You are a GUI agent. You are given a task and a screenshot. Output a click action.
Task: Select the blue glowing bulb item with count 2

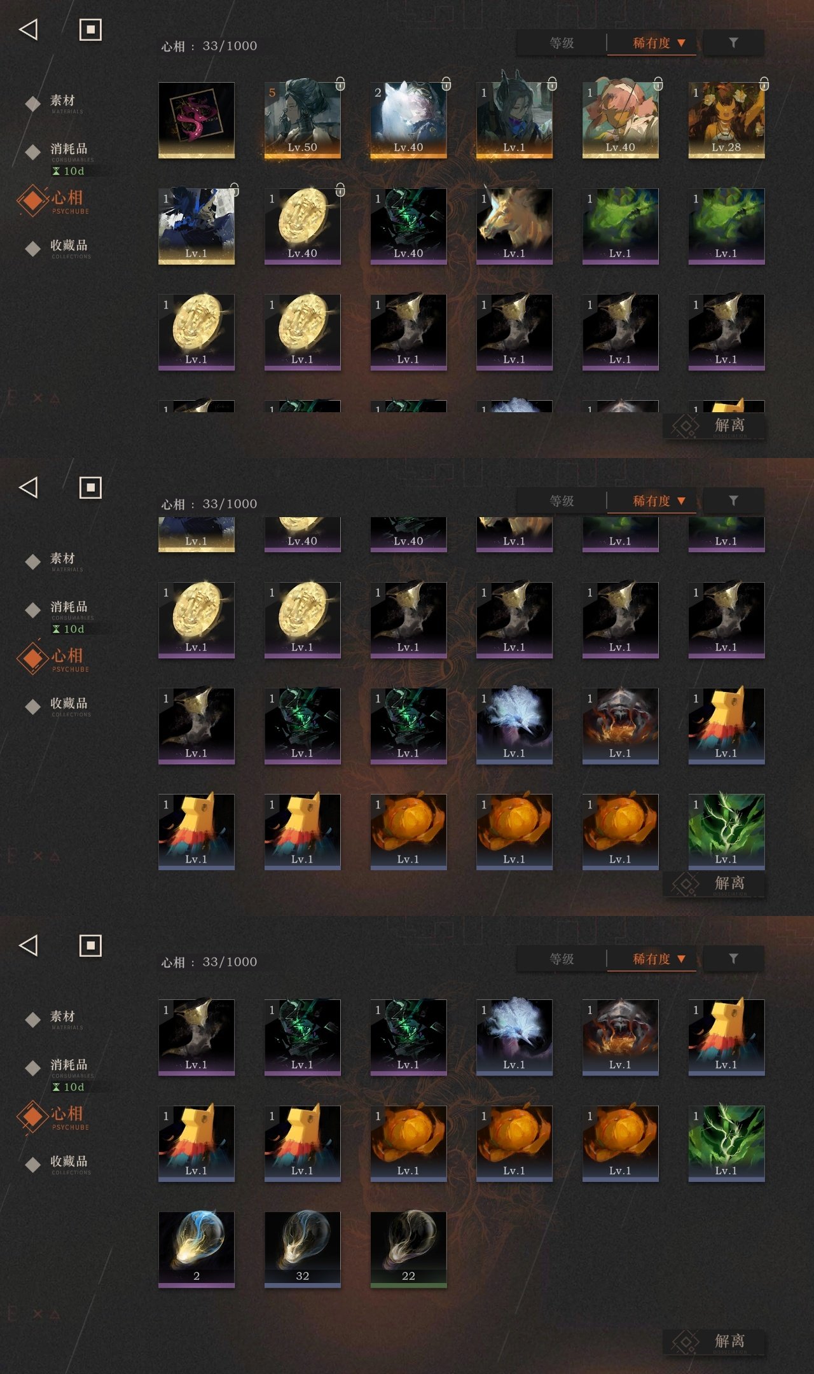197,1249
